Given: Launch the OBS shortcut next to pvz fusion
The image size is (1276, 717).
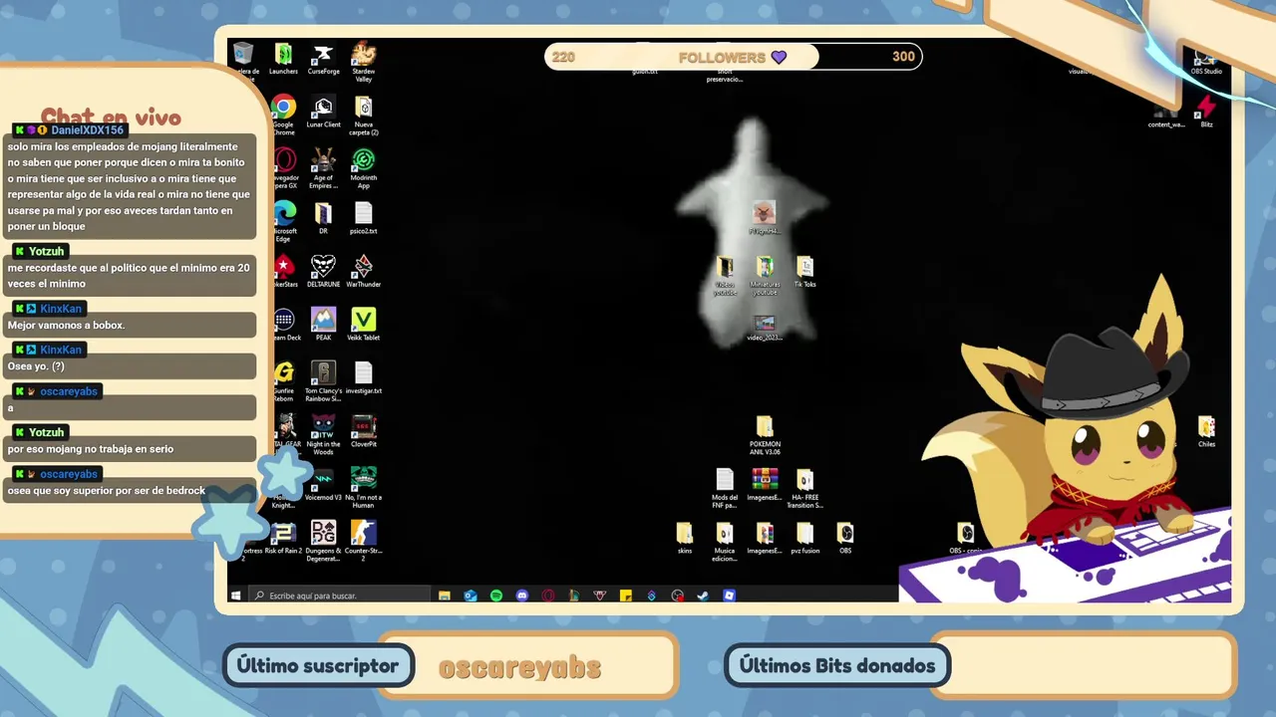Looking at the screenshot, I should click(845, 538).
